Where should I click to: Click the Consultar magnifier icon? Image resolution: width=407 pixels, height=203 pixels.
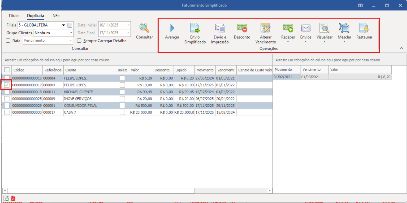(x=144, y=28)
